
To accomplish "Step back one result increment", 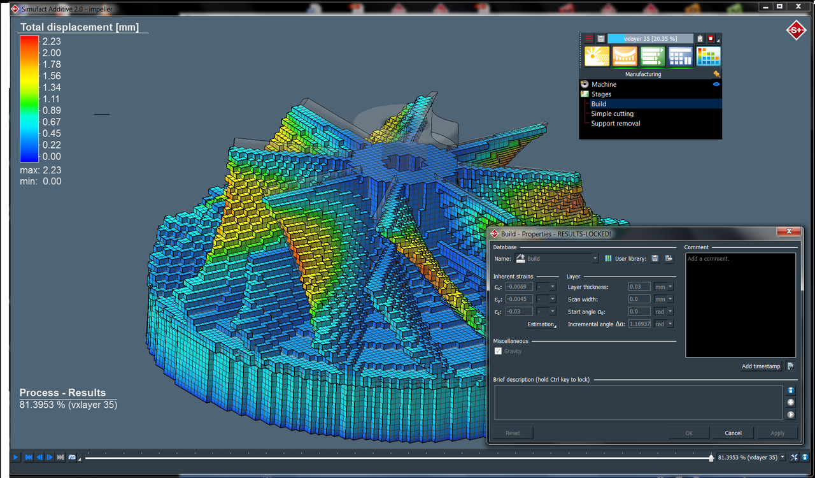I will (39, 458).
